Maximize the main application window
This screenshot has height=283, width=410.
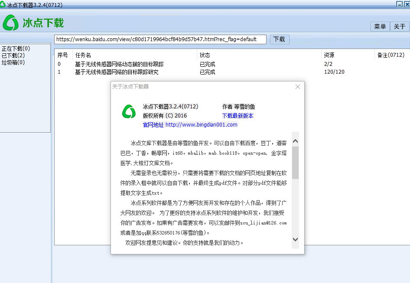(407, 4)
